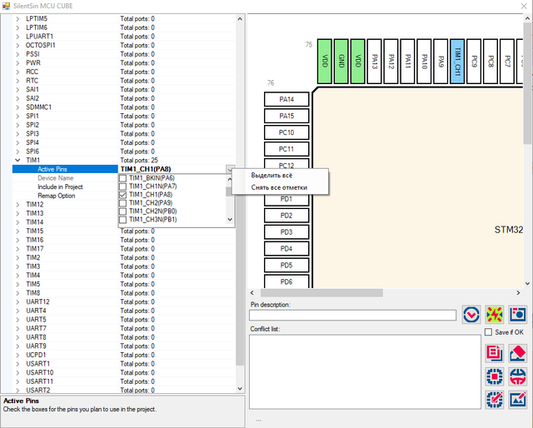Click the picture with pencil edit icon
This screenshot has width=533, height=428.
(517, 400)
